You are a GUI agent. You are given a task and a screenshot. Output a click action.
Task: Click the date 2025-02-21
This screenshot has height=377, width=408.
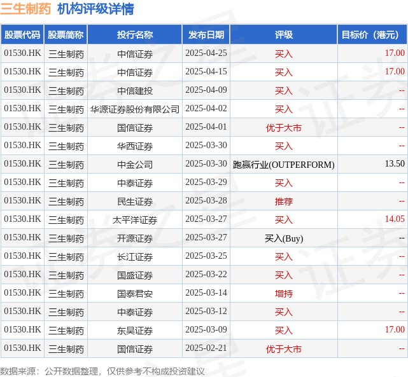(206, 348)
